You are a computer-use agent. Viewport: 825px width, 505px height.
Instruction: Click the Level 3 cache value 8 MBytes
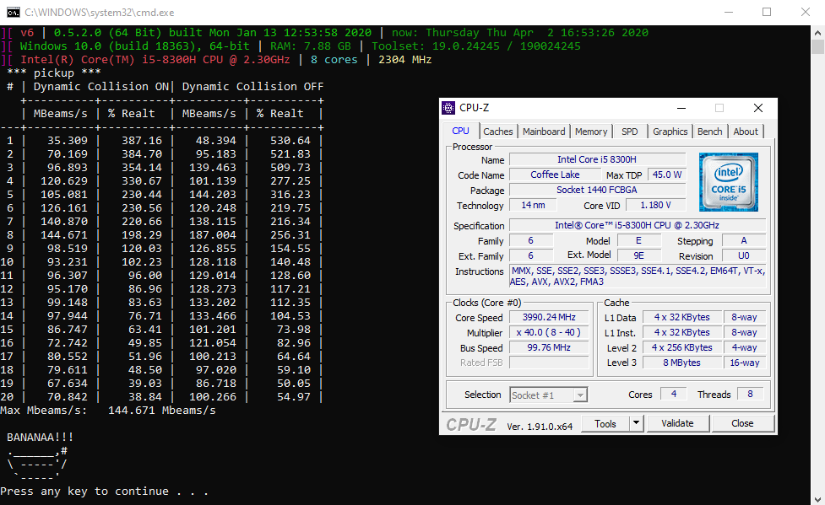click(682, 363)
